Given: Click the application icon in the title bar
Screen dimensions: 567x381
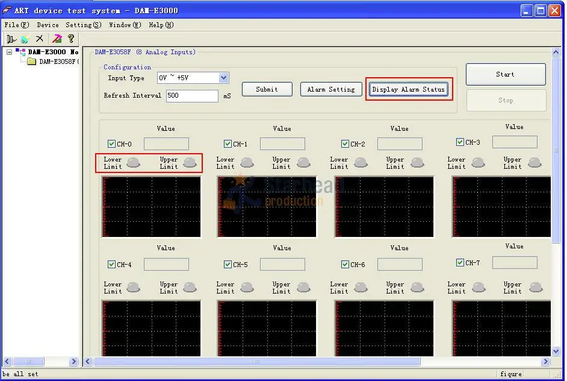Looking at the screenshot, I should (x=7, y=10).
